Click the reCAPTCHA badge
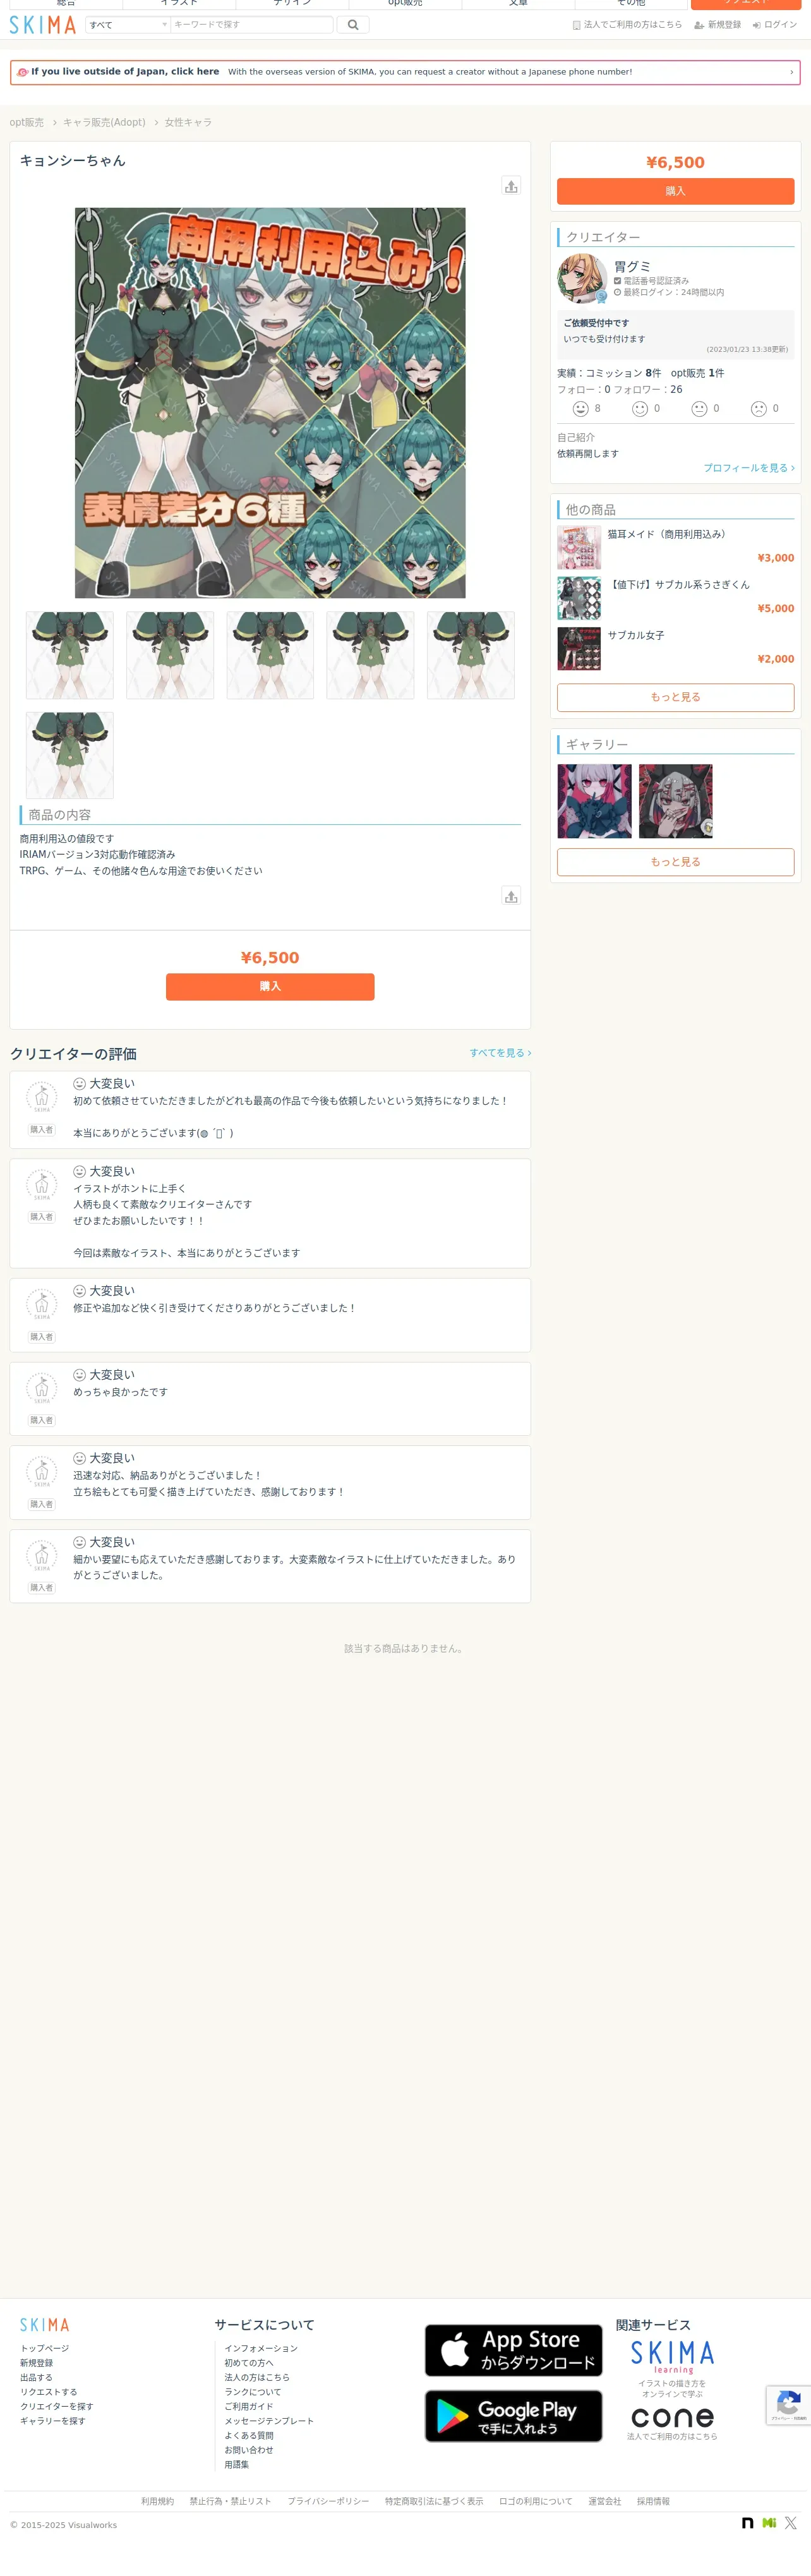Image resolution: width=811 pixels, height=2576 pixels. [789, 2405]
